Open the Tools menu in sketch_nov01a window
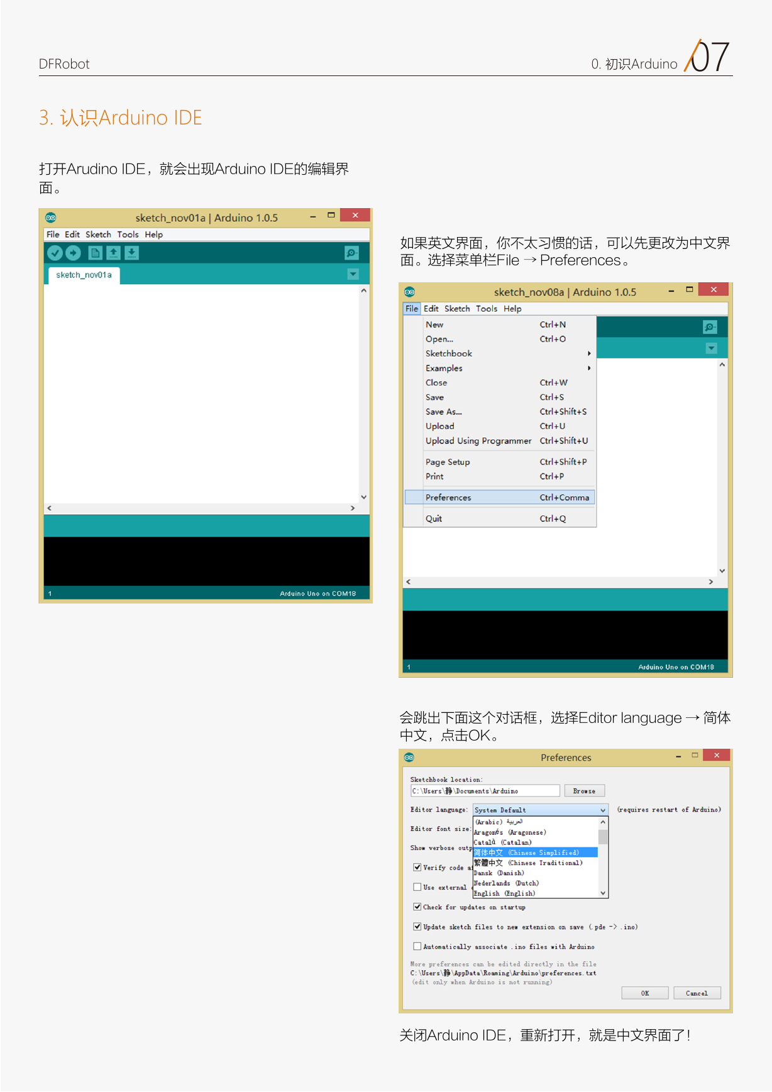 point(128,234)
